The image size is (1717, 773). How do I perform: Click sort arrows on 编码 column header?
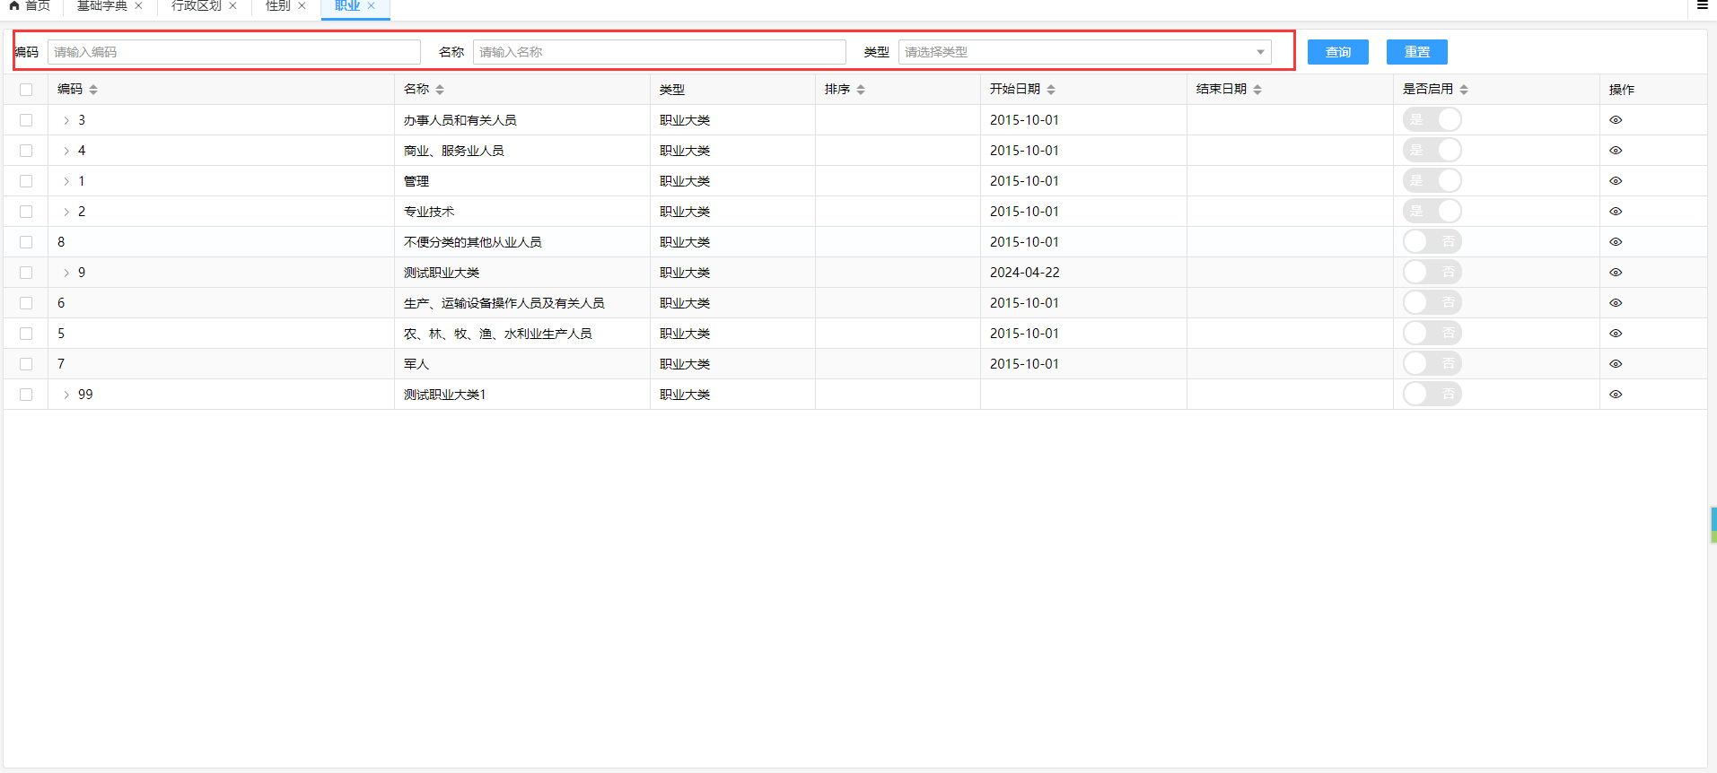click(93, 90)
